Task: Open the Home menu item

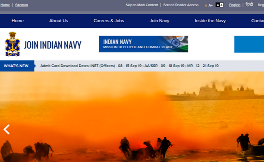Action: pyautogui.click(x=17, y=21)
